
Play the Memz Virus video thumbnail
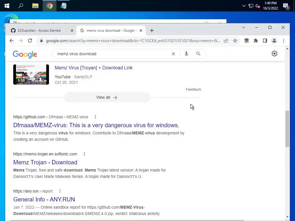(x=31, y=75)
